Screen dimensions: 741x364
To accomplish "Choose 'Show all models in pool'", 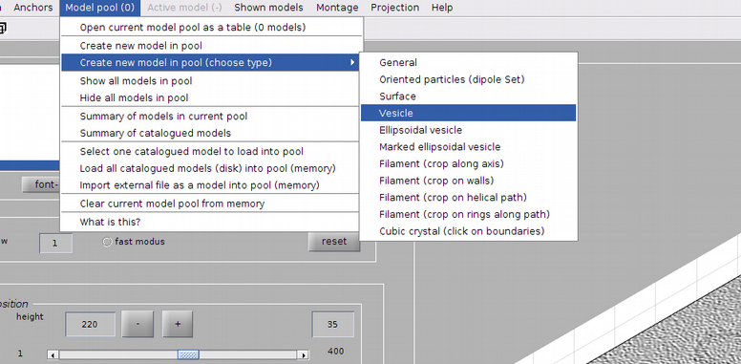I will pyautogui.click(x=211, y=81).
